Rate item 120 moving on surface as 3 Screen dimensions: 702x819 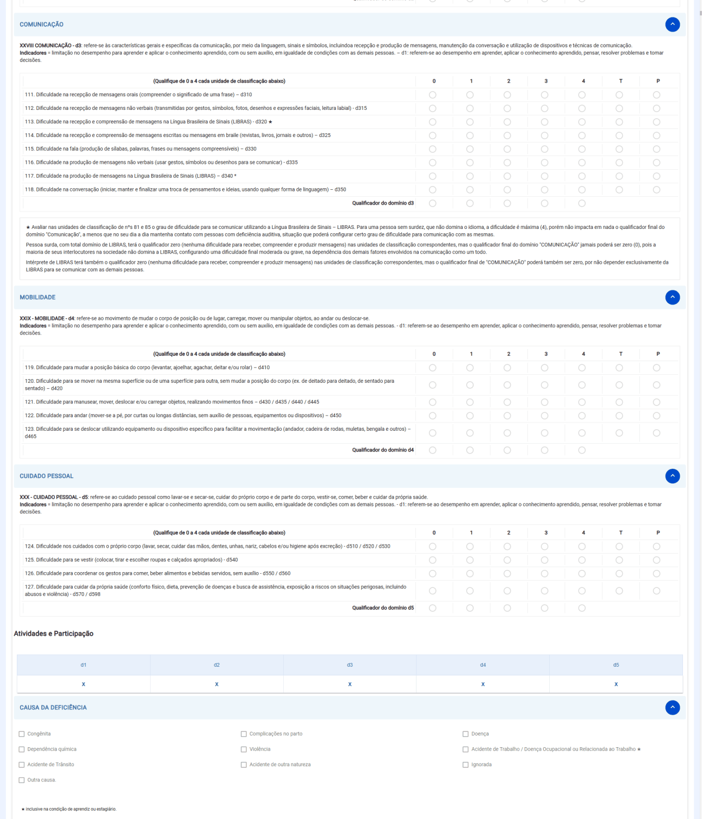pos(545,385)
